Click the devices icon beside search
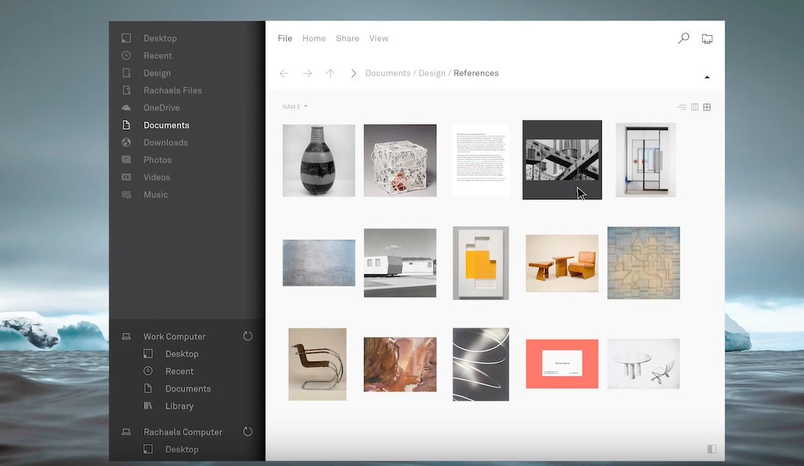Image resolution: width=804 pixels, height=466 pixels. (x=707, y=39)
